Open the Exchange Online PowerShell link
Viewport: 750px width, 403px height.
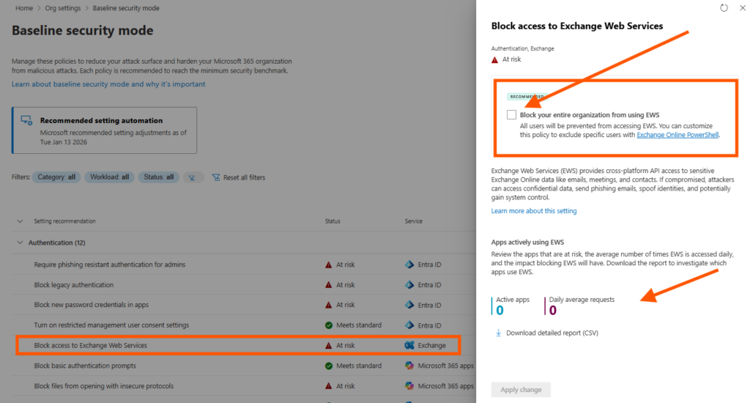pos(678,135)
